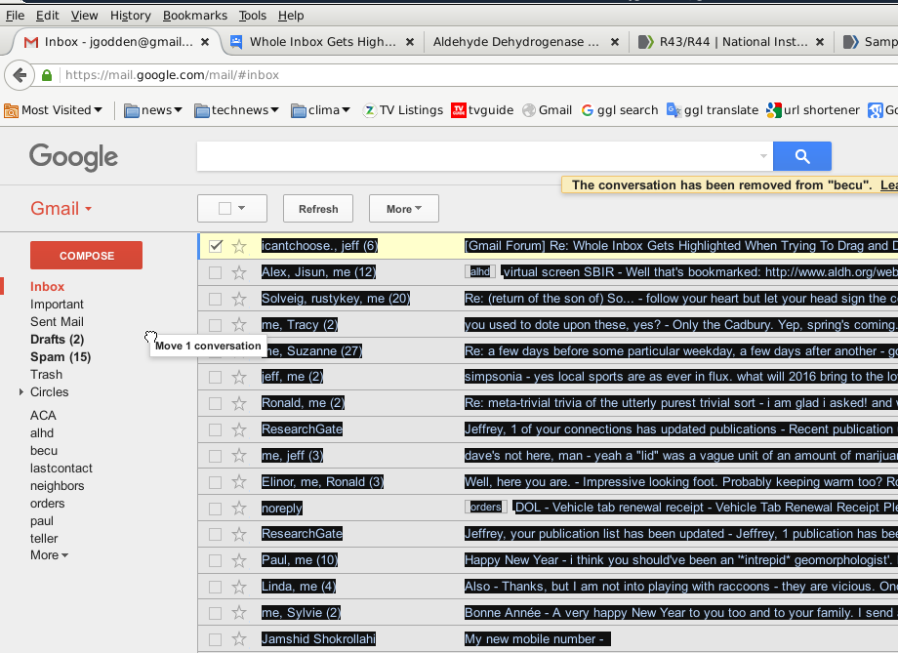
Task: Open the becu label
Action: click(x=44, y=451)
